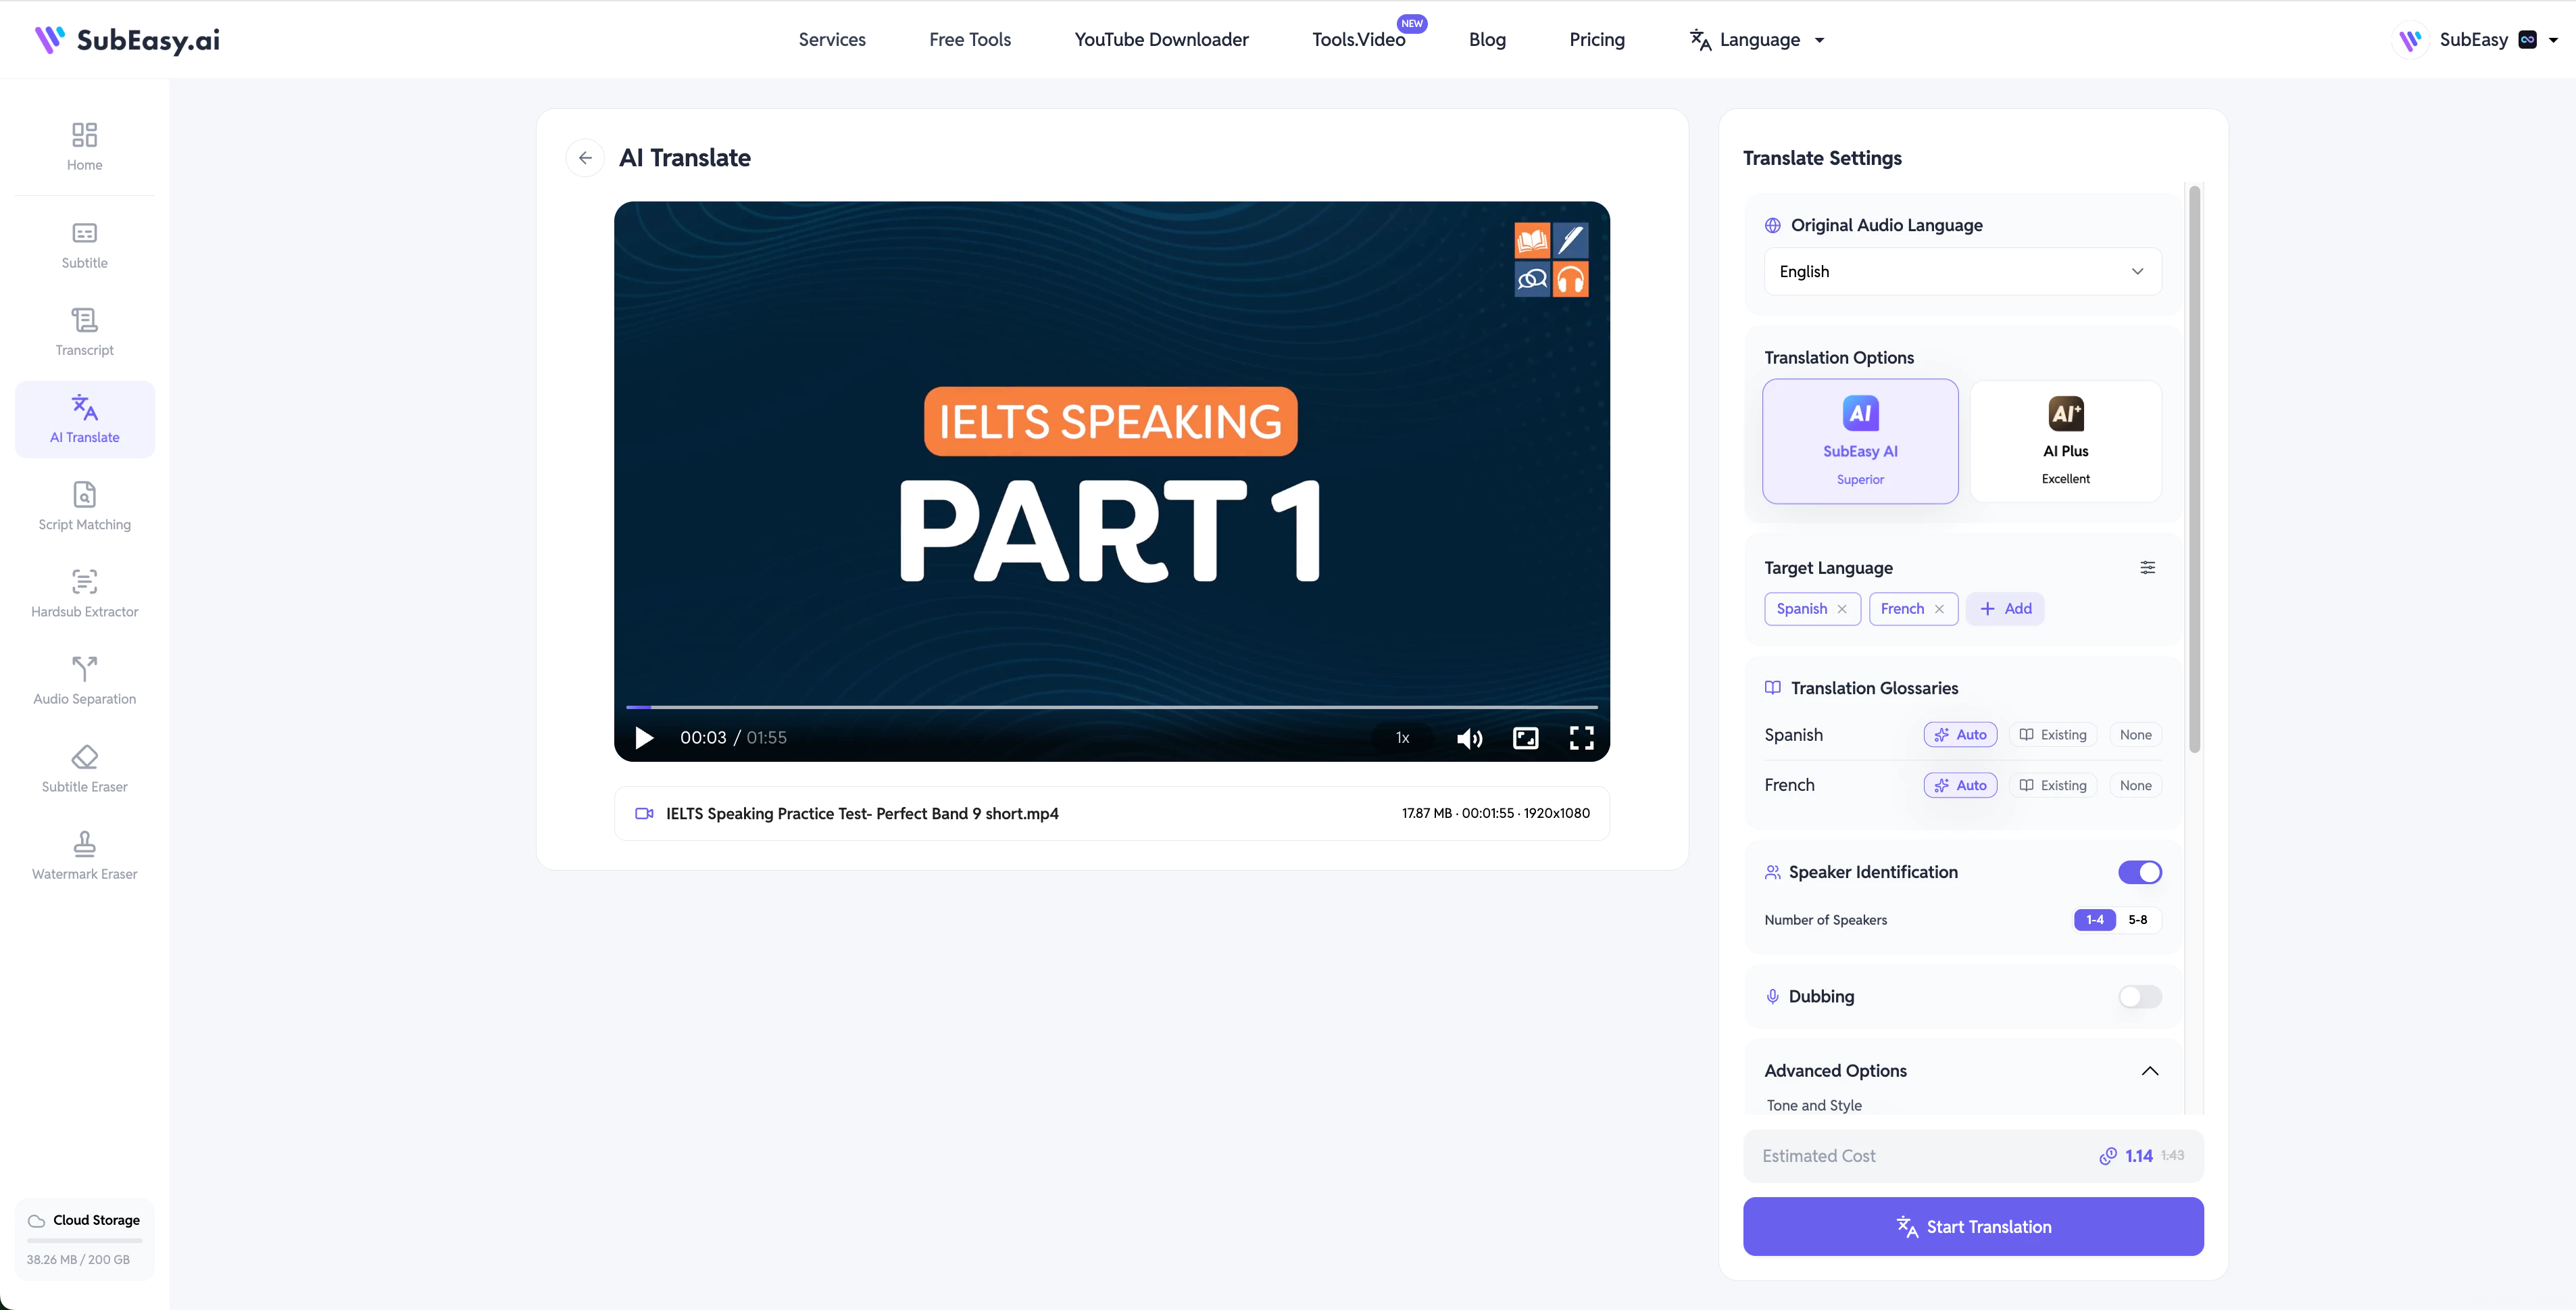The image size is (2576, 1310).
Task: Go back using the arrow beside AI Translate
Action: tap(585, 158)
